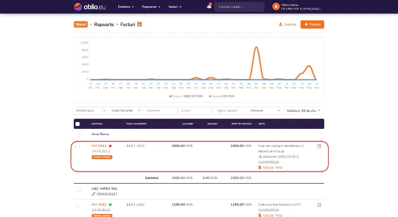Toggle the select-all checkbox in table header
Viewport: 398px width, 217px height.
(78, 124)
